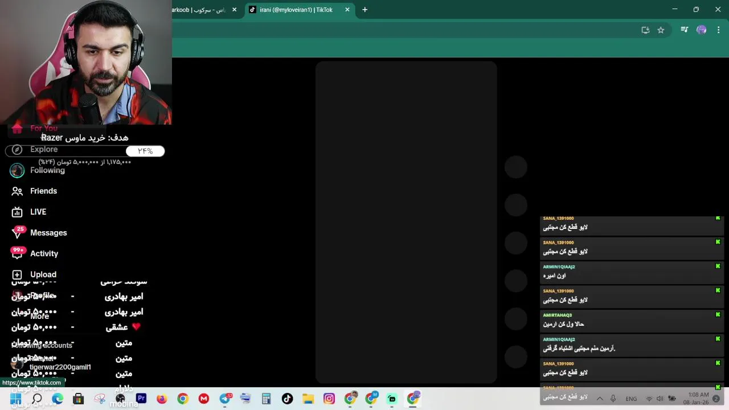Bookmark this page with the star icon
Screen dimensions: 729x410
(661, 30)
